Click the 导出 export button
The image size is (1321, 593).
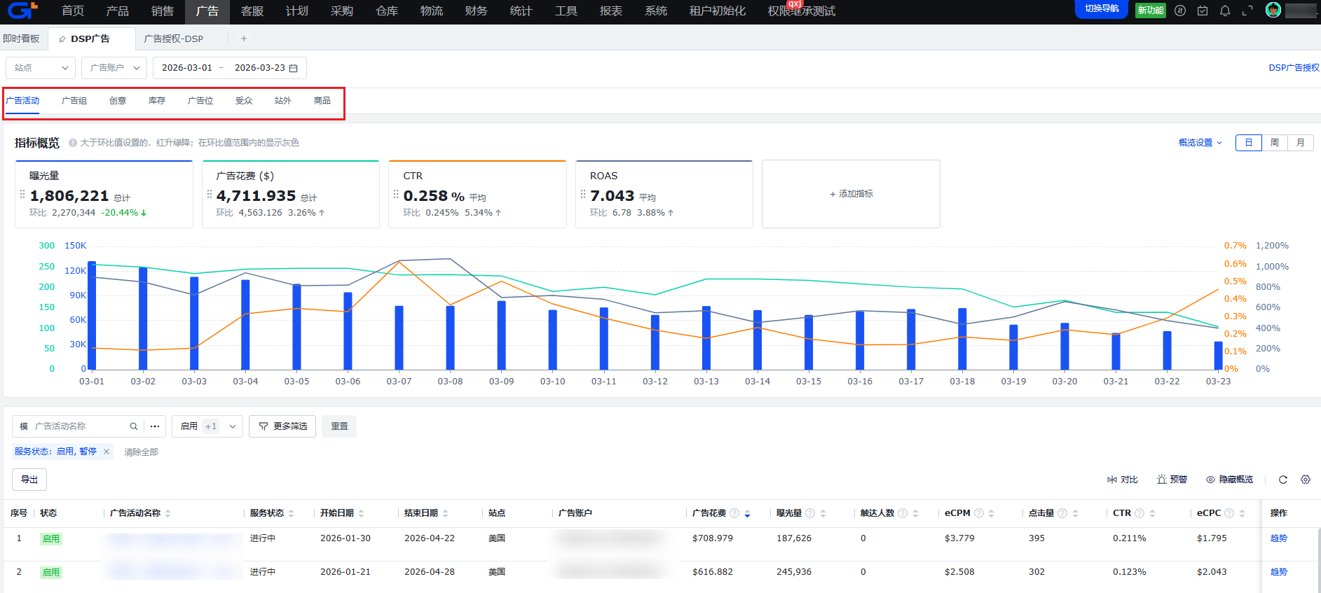(x=29, y=480)
